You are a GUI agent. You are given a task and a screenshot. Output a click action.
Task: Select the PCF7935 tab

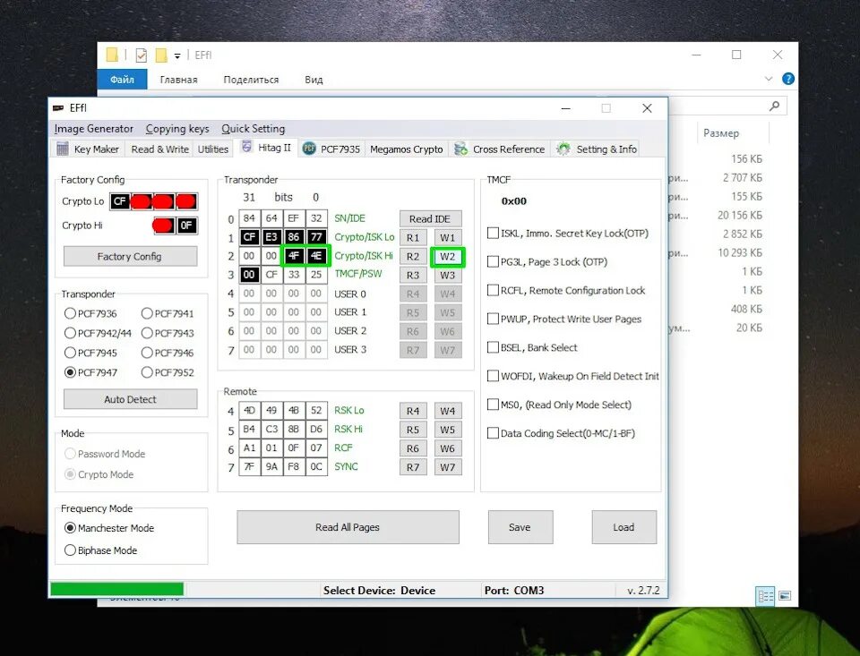coord(331,149)
